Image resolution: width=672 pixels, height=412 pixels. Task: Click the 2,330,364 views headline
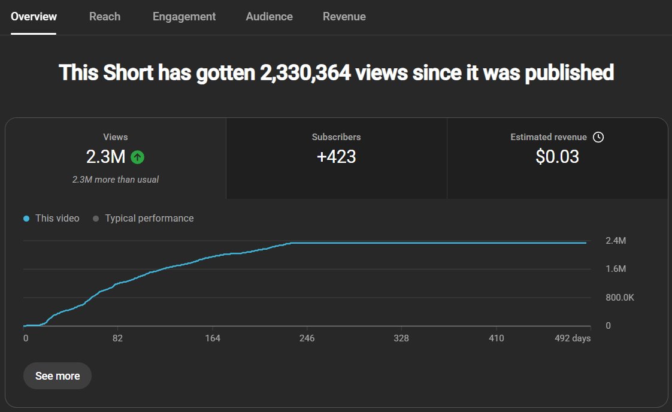pyautogui.click(x=336, y=72)
